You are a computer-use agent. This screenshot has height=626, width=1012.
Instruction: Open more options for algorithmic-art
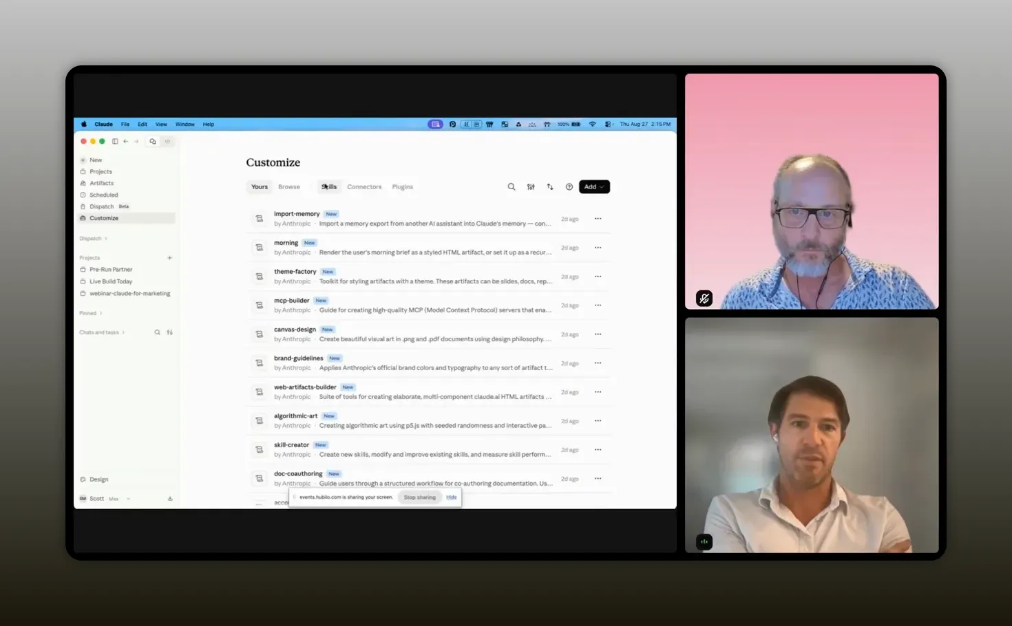pos(598,421)
